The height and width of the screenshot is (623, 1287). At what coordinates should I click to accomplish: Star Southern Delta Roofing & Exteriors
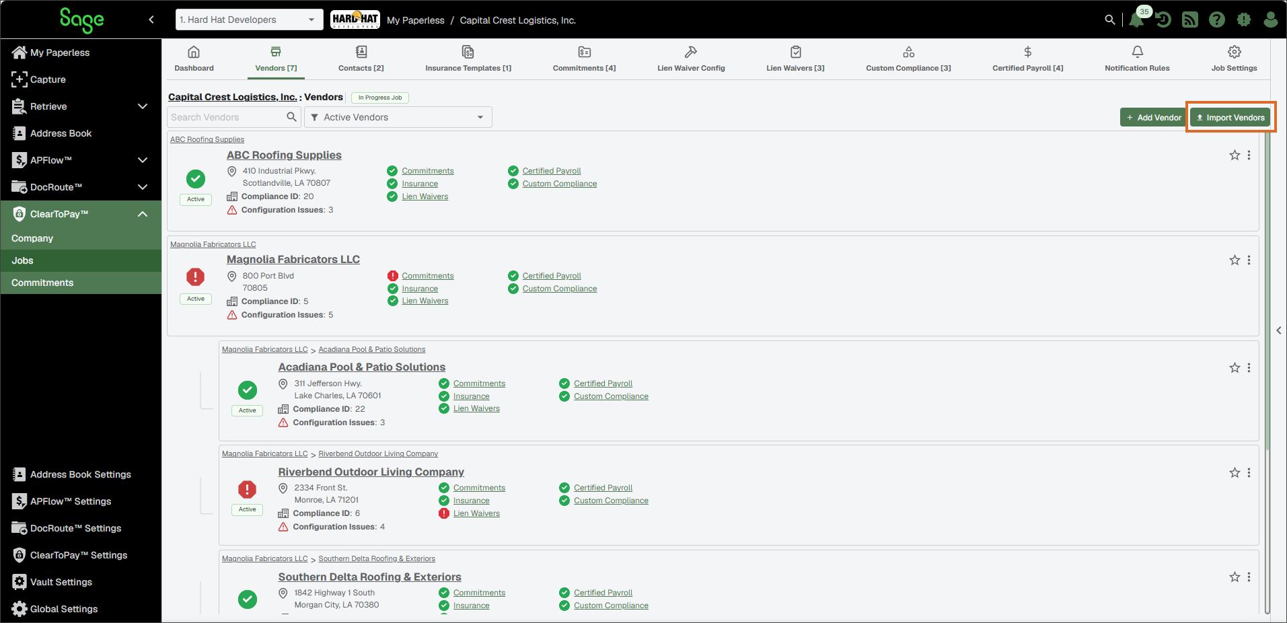click(x=1235, y=577)
